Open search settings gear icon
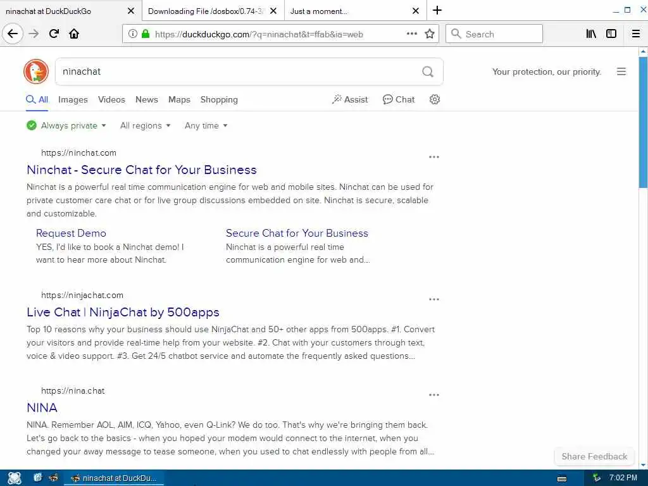 tap(434, 99)
